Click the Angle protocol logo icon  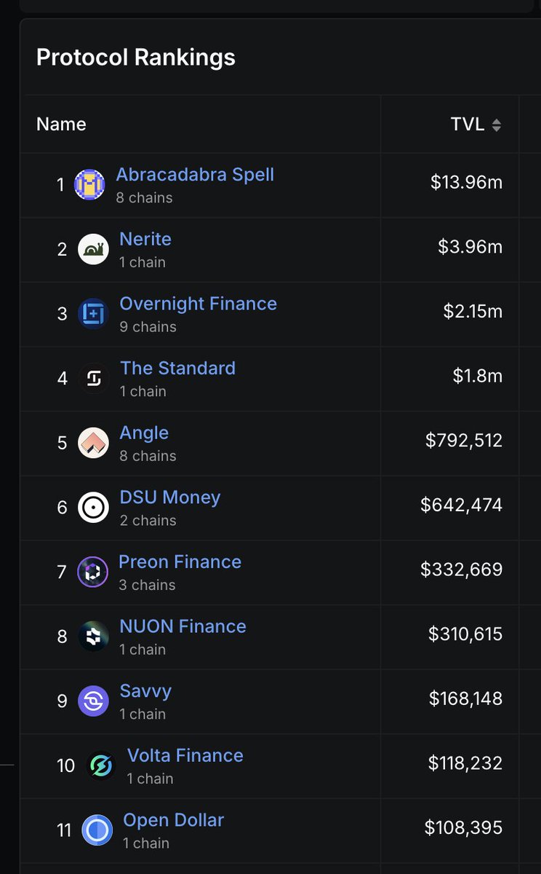[93, 443]
